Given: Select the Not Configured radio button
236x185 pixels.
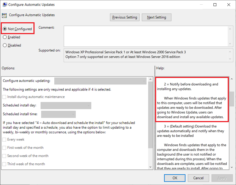Looking at the screenshot, I should tap(5, 29).
